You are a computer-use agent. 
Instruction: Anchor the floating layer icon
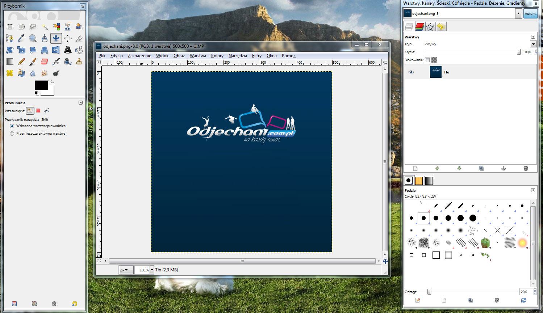click(x=503, y=168)
